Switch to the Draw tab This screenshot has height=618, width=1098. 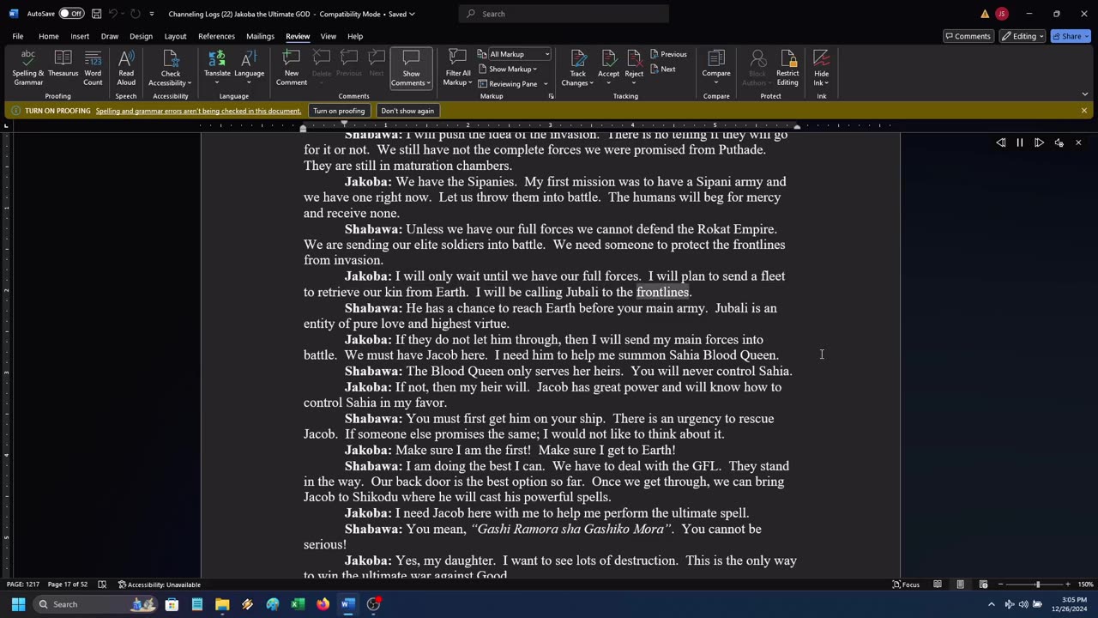coord(110,36)
